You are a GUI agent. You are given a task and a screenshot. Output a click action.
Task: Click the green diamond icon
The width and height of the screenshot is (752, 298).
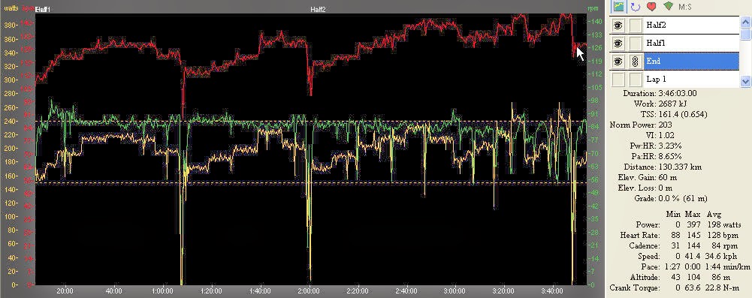pos(668,6)
